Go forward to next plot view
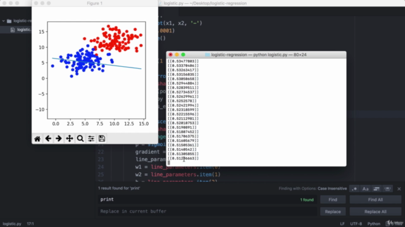This screenshot has height=227, width=405. (59, 139)
